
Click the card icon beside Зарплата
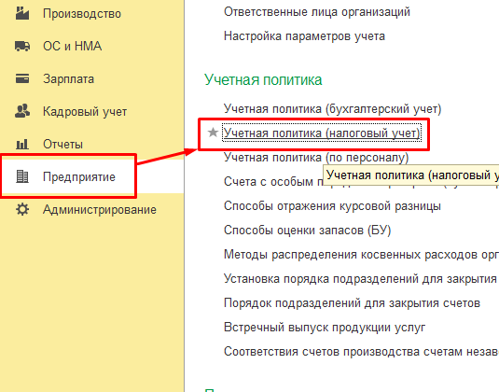22,78
